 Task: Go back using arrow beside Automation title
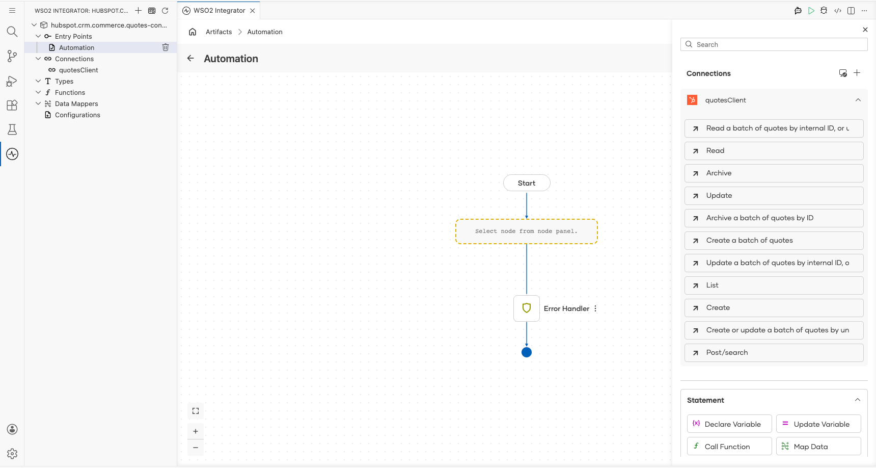click(190, 58)
